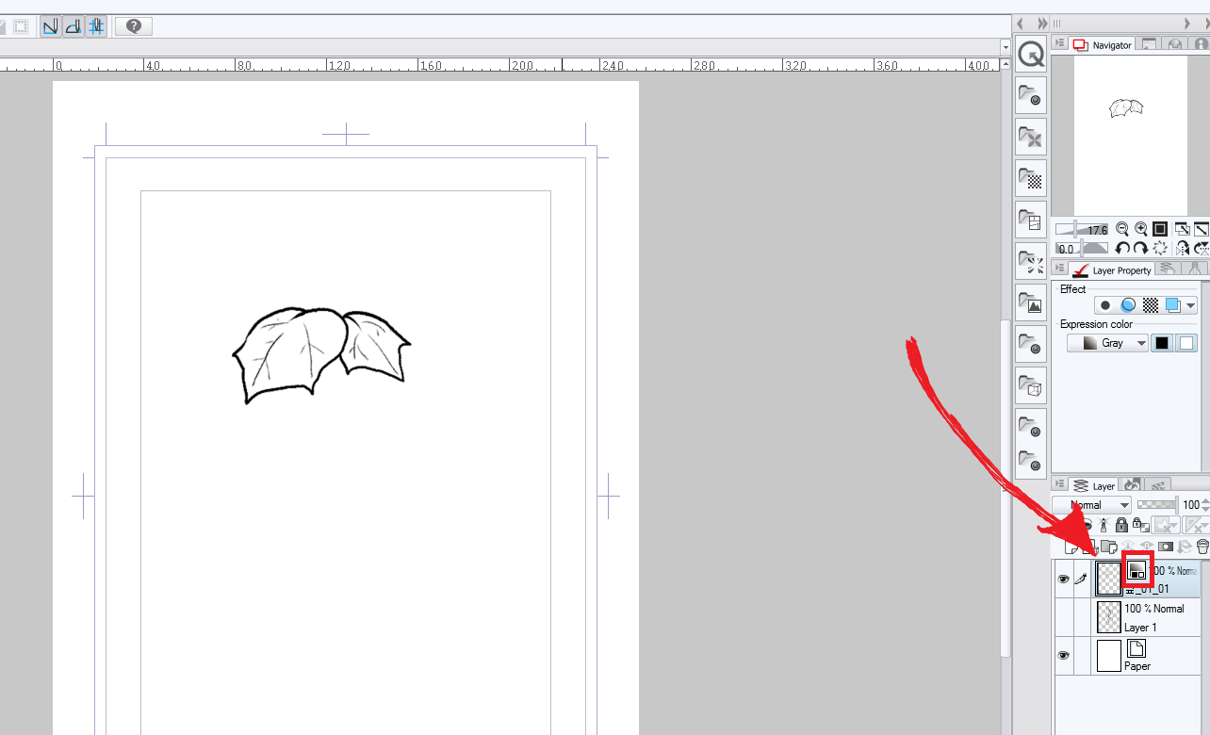The height and width of the screenshot is (735, 1210).
Task: Open the ruler unit dropdown arrow
Action: [1006, 47]
